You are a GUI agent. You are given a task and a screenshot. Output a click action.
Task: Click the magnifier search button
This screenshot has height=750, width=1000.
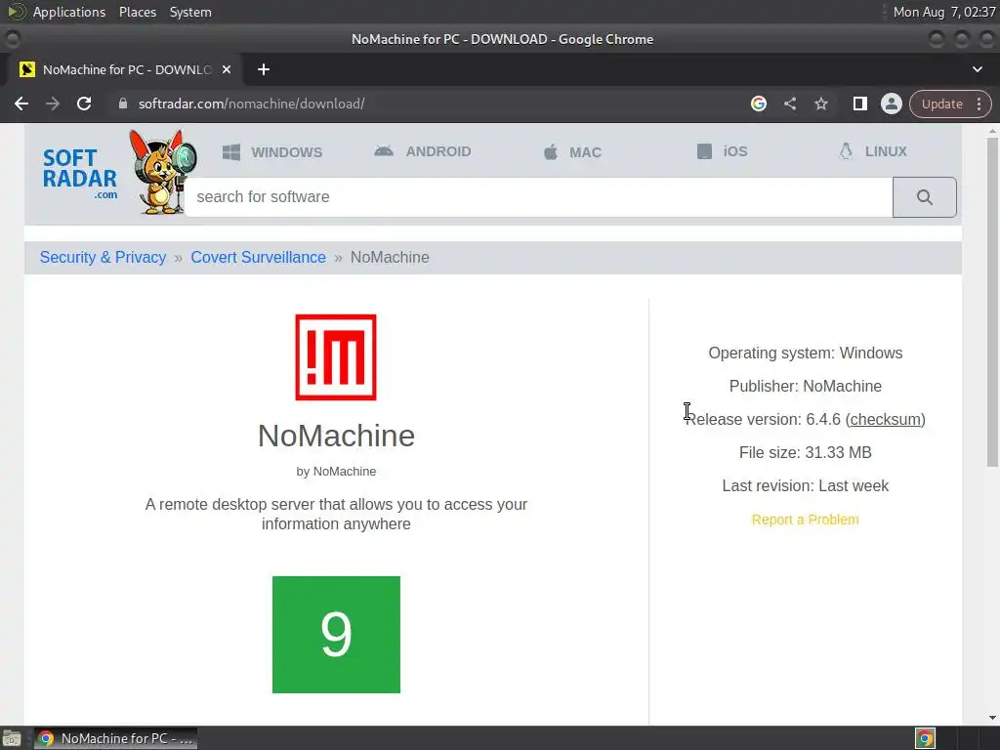(924, 197)
